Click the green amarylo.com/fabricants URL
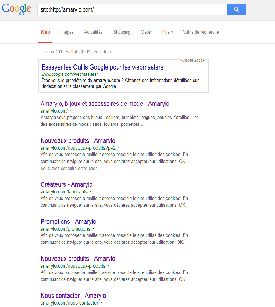275x307 pixels. click(64, 192)
